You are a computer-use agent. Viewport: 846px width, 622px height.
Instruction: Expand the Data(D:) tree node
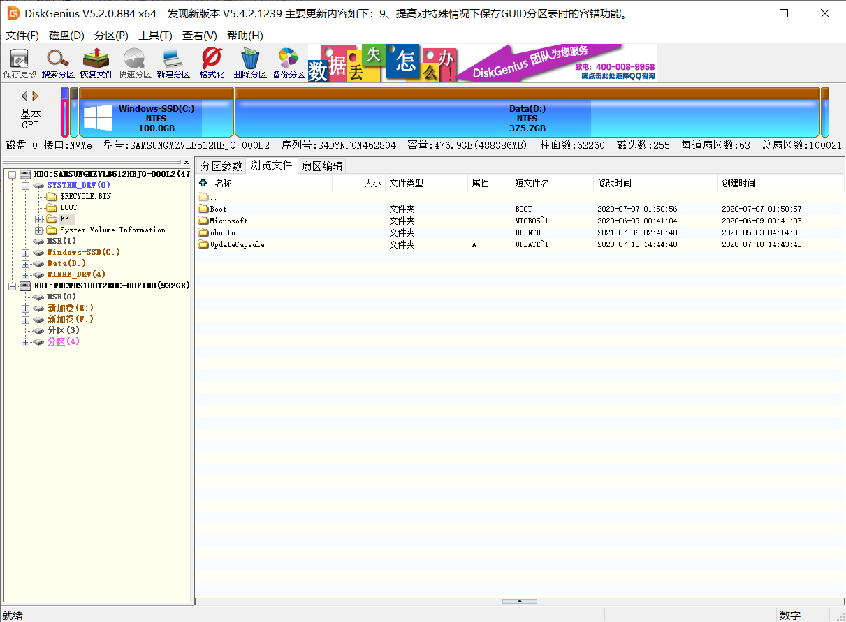click(x=25, y=263)
